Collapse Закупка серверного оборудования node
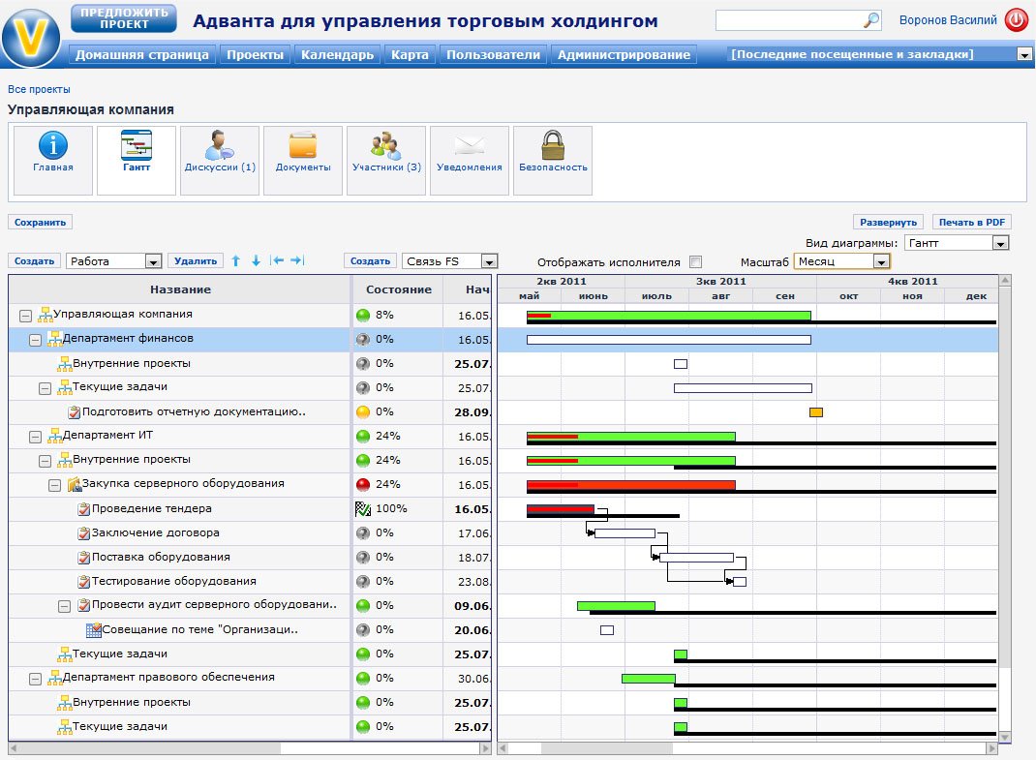The height and width of the screenshot is (760, 1036). tap(55, 485)
